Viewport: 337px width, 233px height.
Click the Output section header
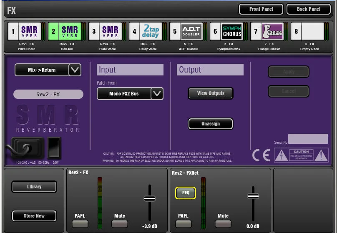(210, 70)
